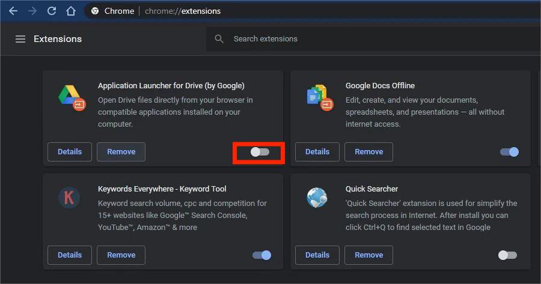
Task: Click 'Application Launcher for Drive (by Google)' title
Action: pos(171,85)
